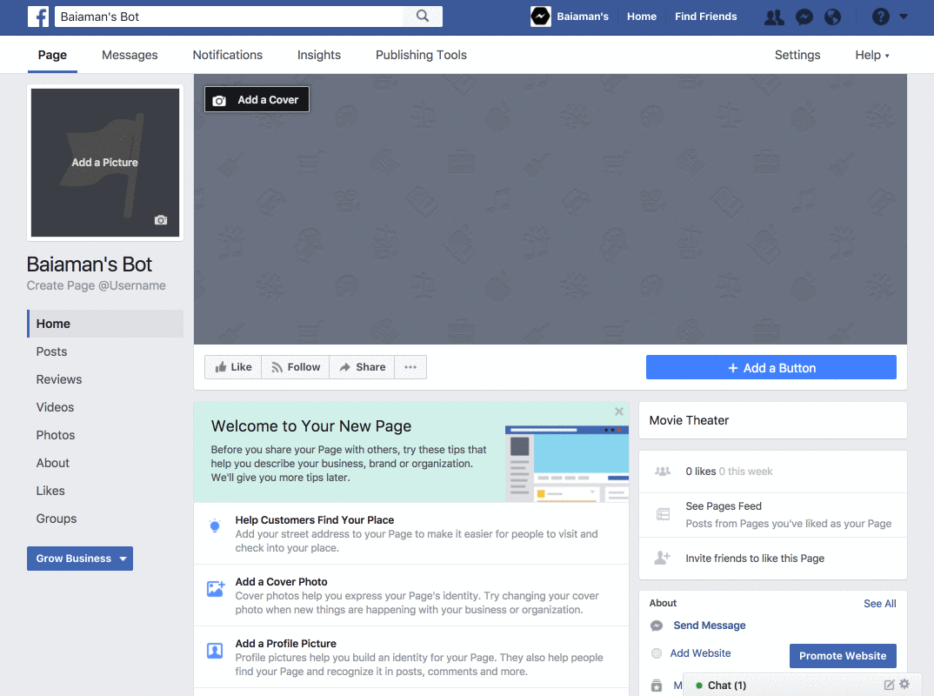Open the Messenger icon in top bar
The width and height of the screenshot is (934, 696).
pos(804,17)
